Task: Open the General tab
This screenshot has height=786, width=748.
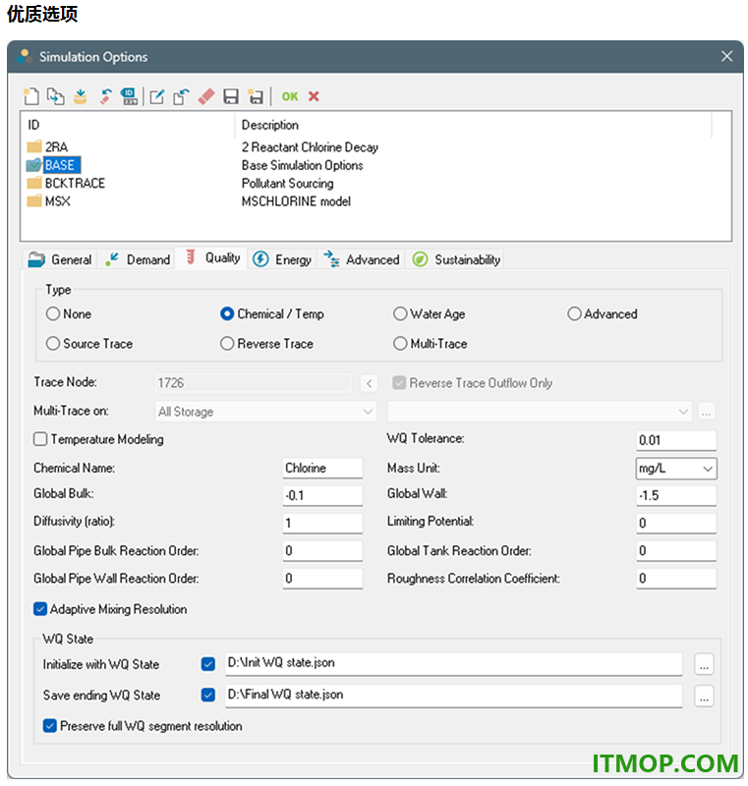Action: 60,259
